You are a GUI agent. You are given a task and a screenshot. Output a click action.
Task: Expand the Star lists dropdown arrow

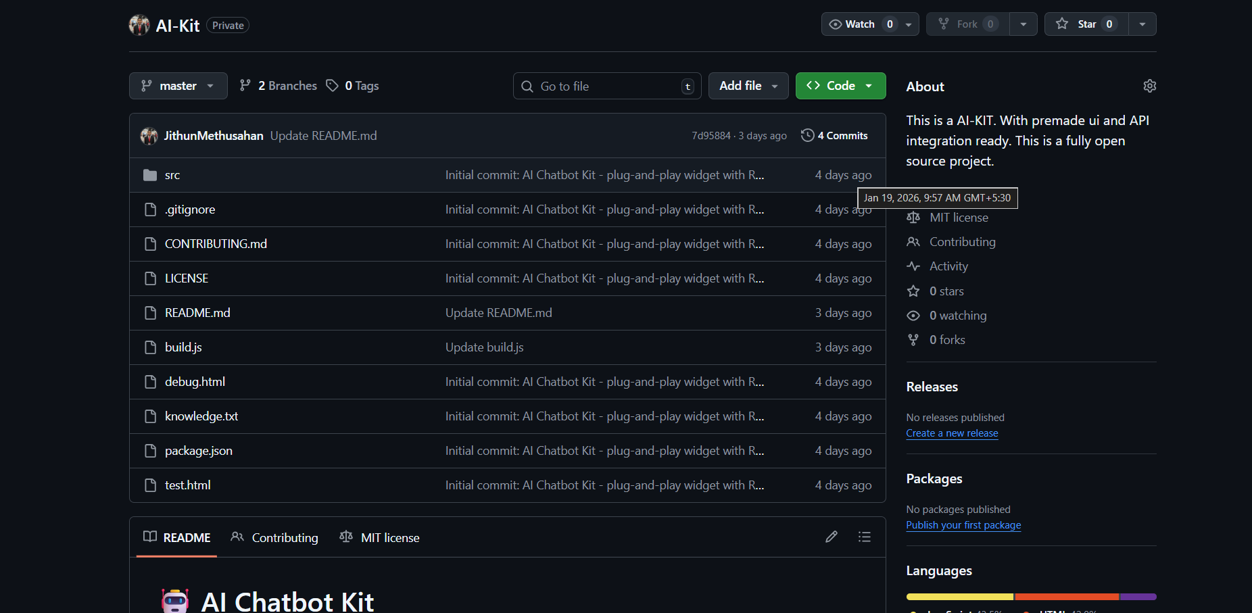click(x=1142, y=24)
